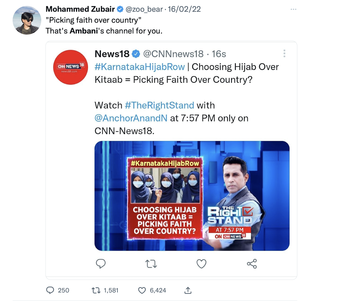
Task: Click the 16/02/22 tweet date
Action: [184, 9]
